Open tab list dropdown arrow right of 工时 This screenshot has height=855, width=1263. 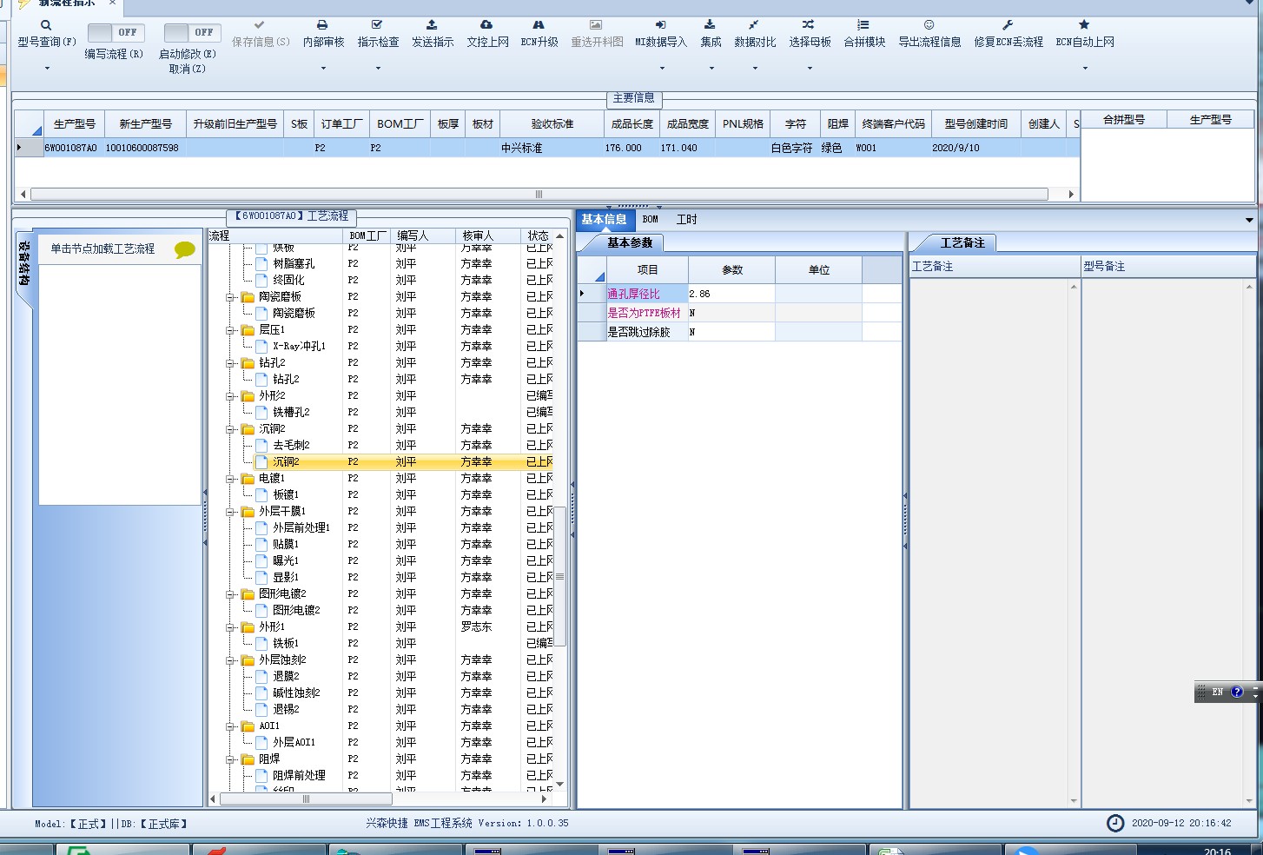(x=1249, y=220)
